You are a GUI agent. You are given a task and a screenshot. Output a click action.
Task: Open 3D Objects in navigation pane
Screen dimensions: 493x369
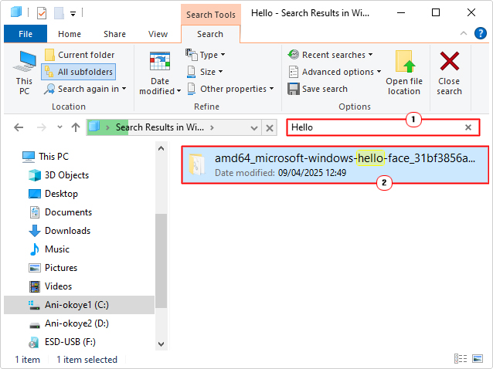coord(59,175)
